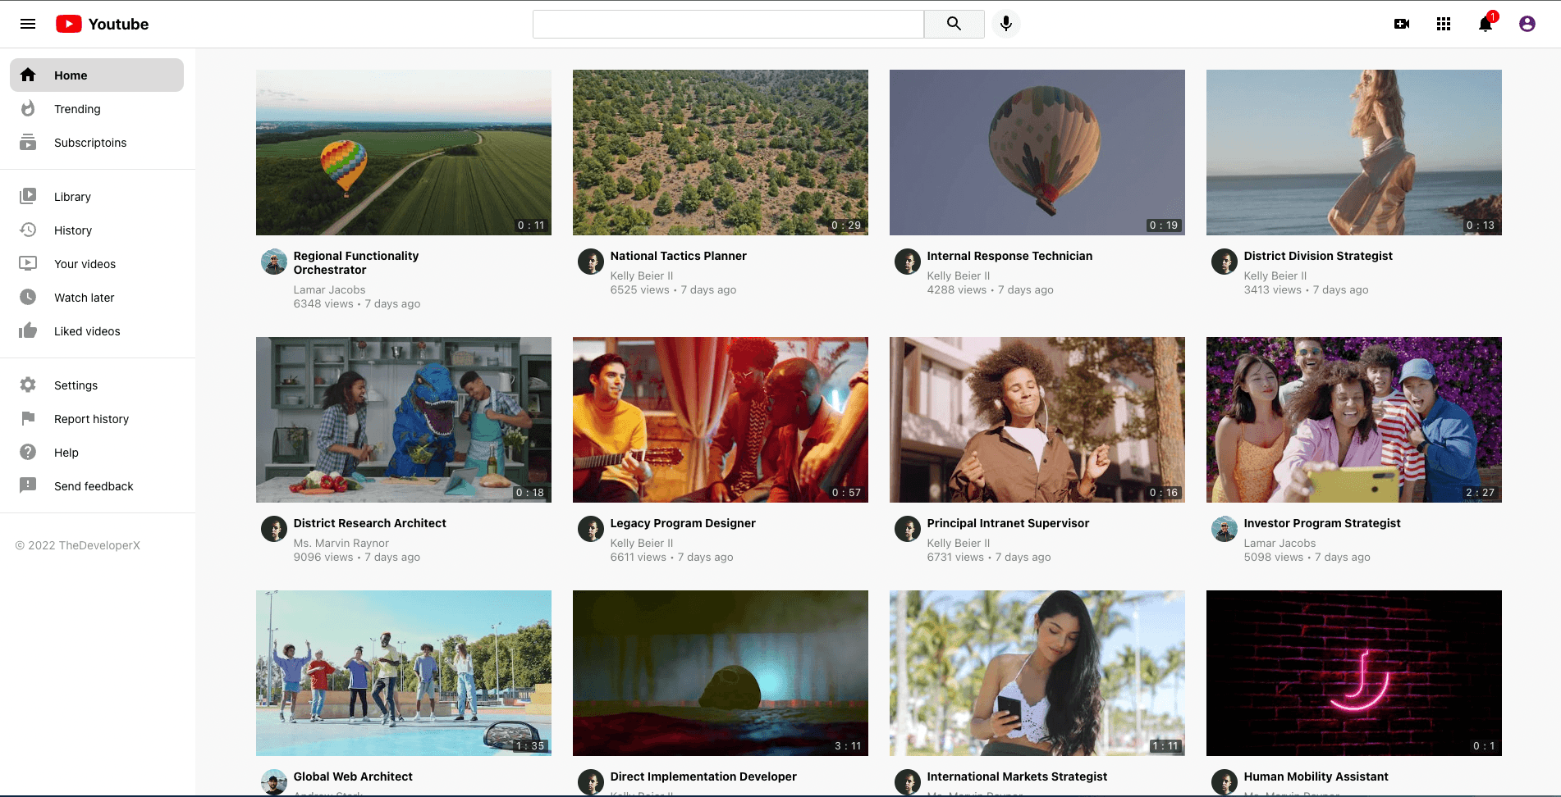Open Regional Functionality Orchestrator video title

[356, 262]
